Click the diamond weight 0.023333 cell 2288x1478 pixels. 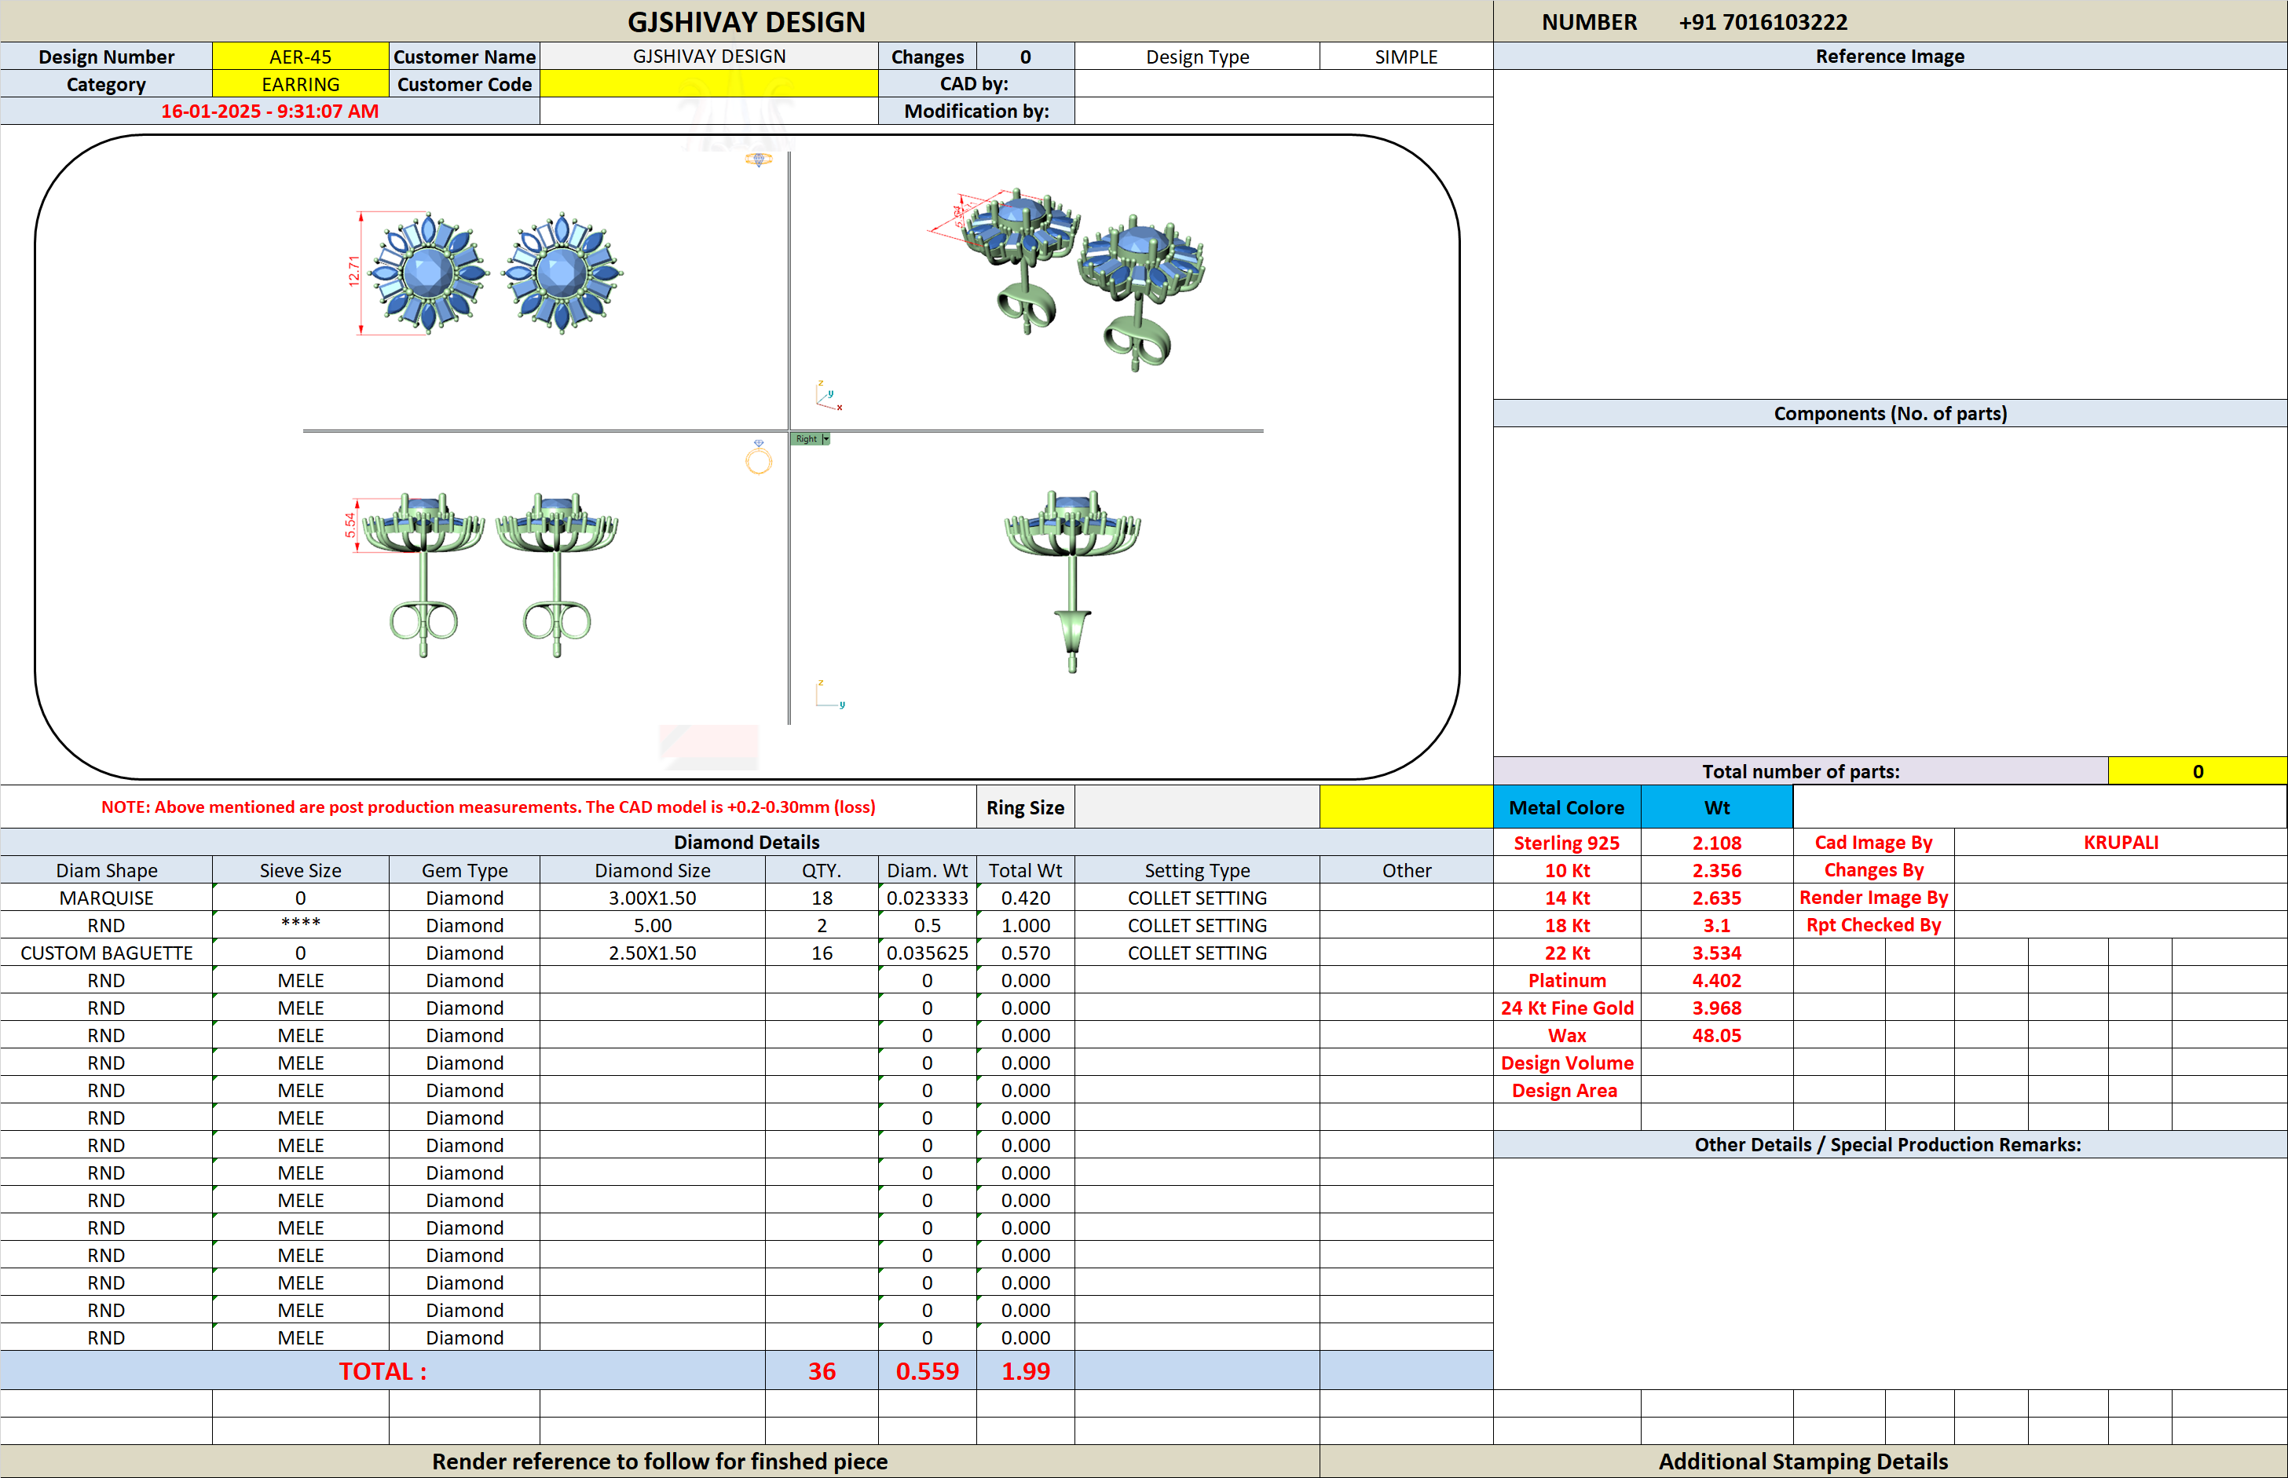click(927, 898)
